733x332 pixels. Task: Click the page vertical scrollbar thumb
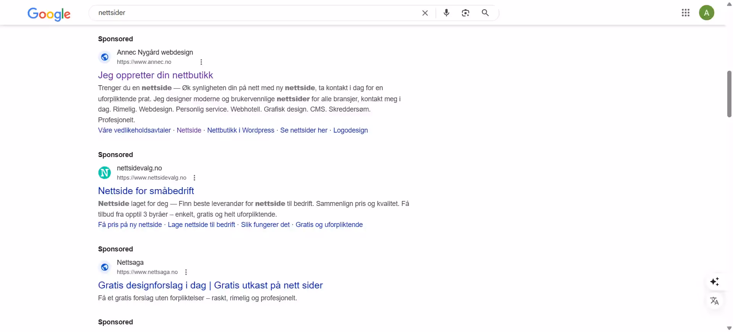pos(729,94)
